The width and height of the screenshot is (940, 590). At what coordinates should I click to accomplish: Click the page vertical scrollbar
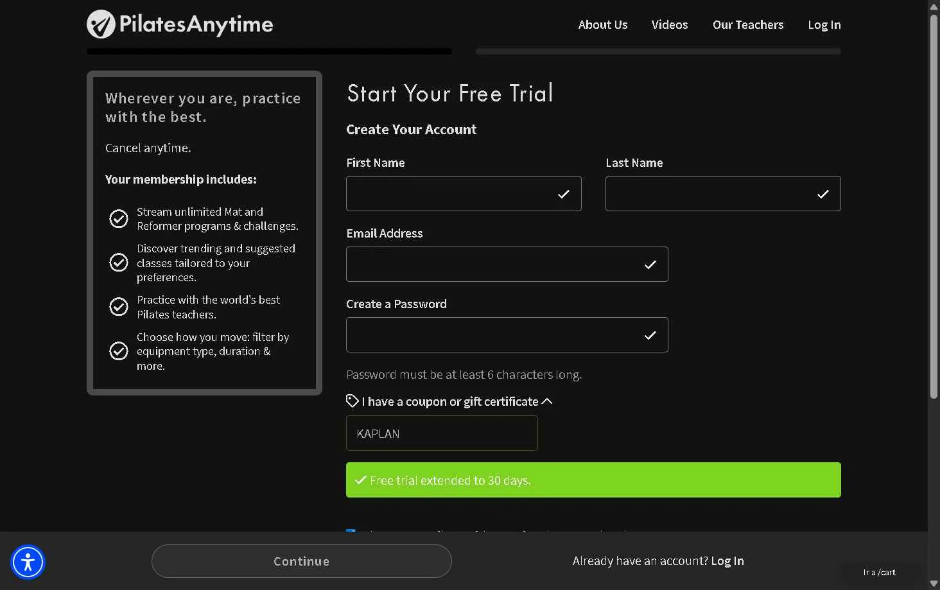click(934, 205)
